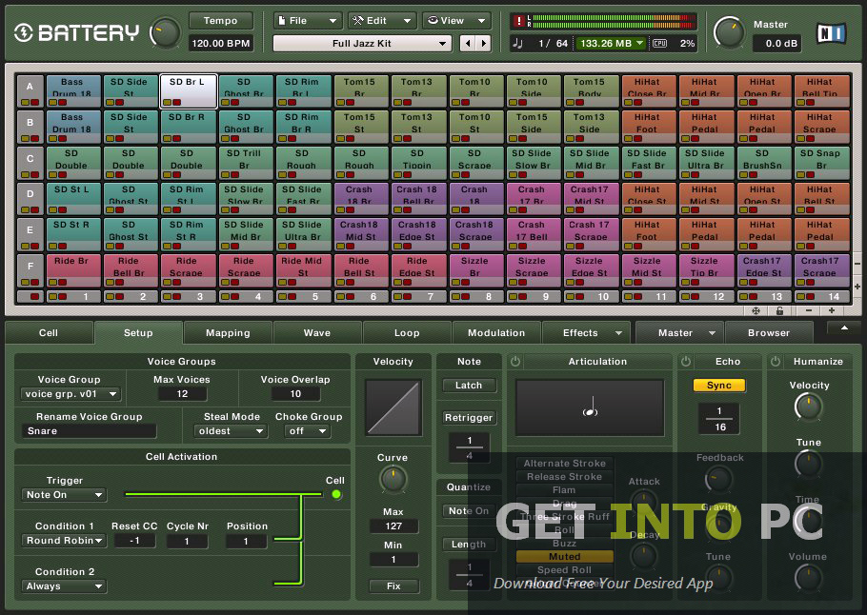867x615 pixels.
Task: Select the SD Trill Br cell
Action: pos(245,163)
